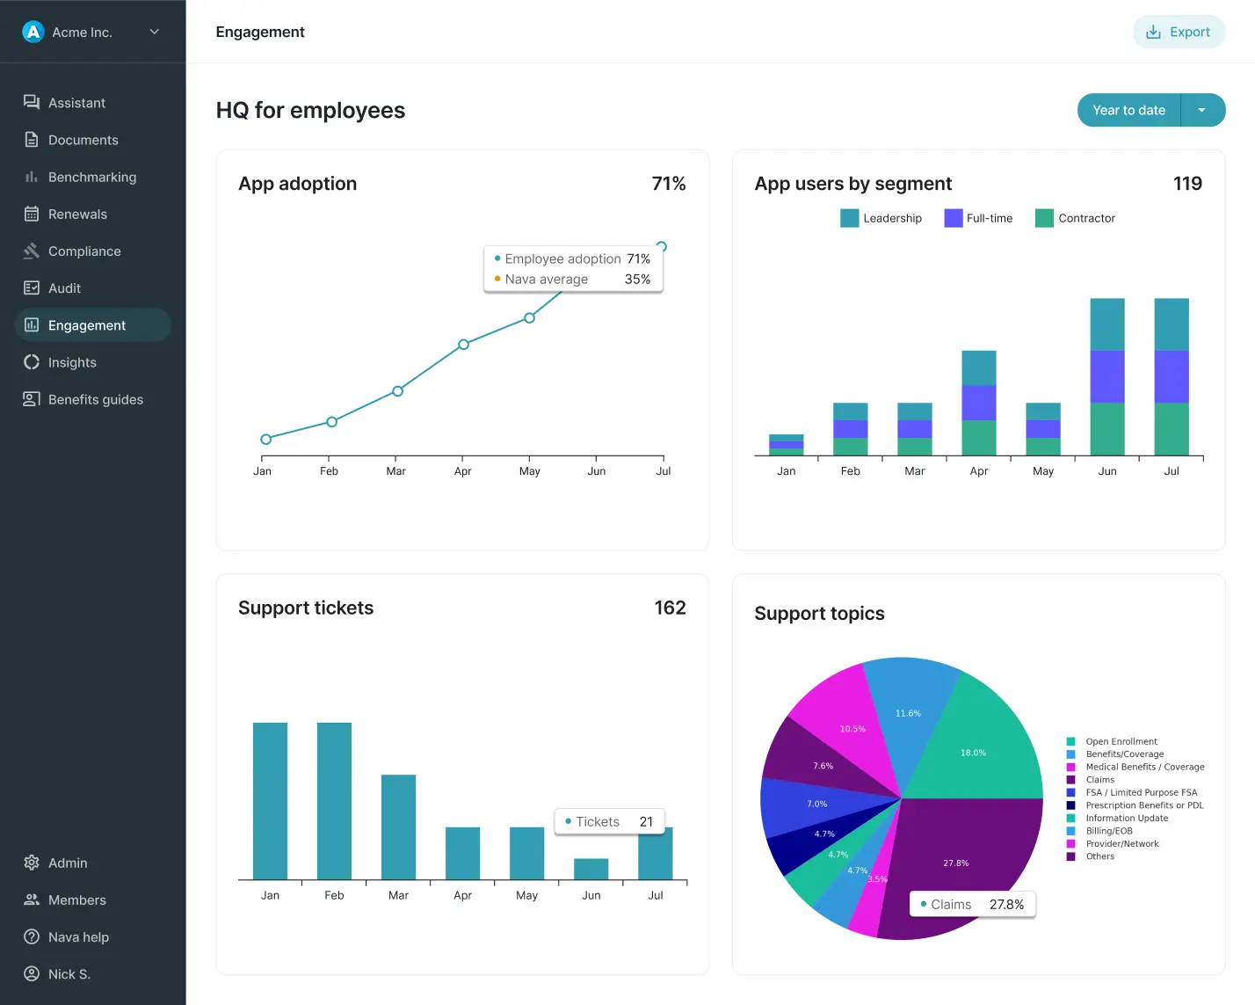Click the Claims color swatch in Support topics legend
Viewport: 1255px width, 1005px height.
tap(1070, 779)
